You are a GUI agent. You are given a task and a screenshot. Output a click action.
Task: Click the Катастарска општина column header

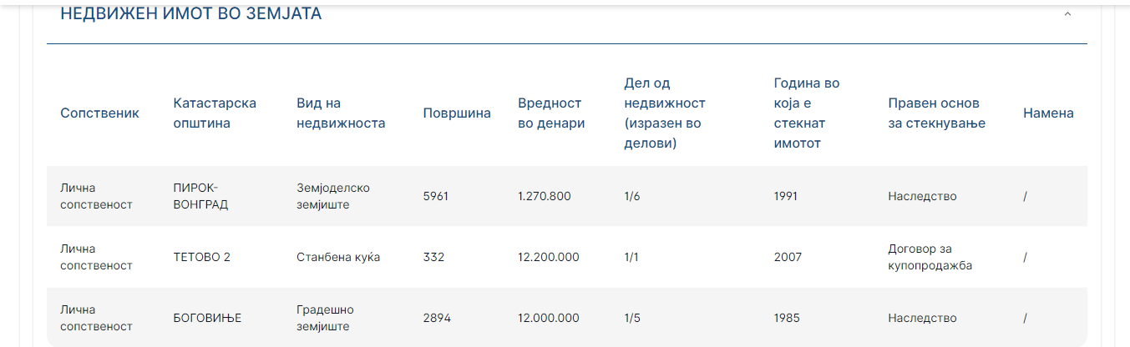(215, 113)
